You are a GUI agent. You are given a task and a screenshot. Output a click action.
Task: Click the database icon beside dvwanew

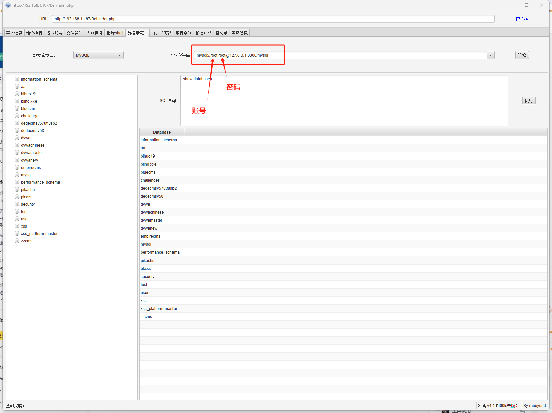(x=17, y=160)
